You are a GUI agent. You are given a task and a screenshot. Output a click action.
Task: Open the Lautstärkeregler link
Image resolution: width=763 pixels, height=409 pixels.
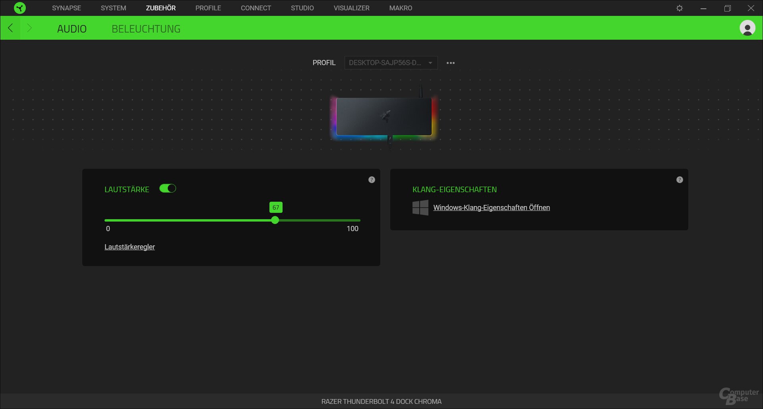pyautogui.click(x=130, y=247)
